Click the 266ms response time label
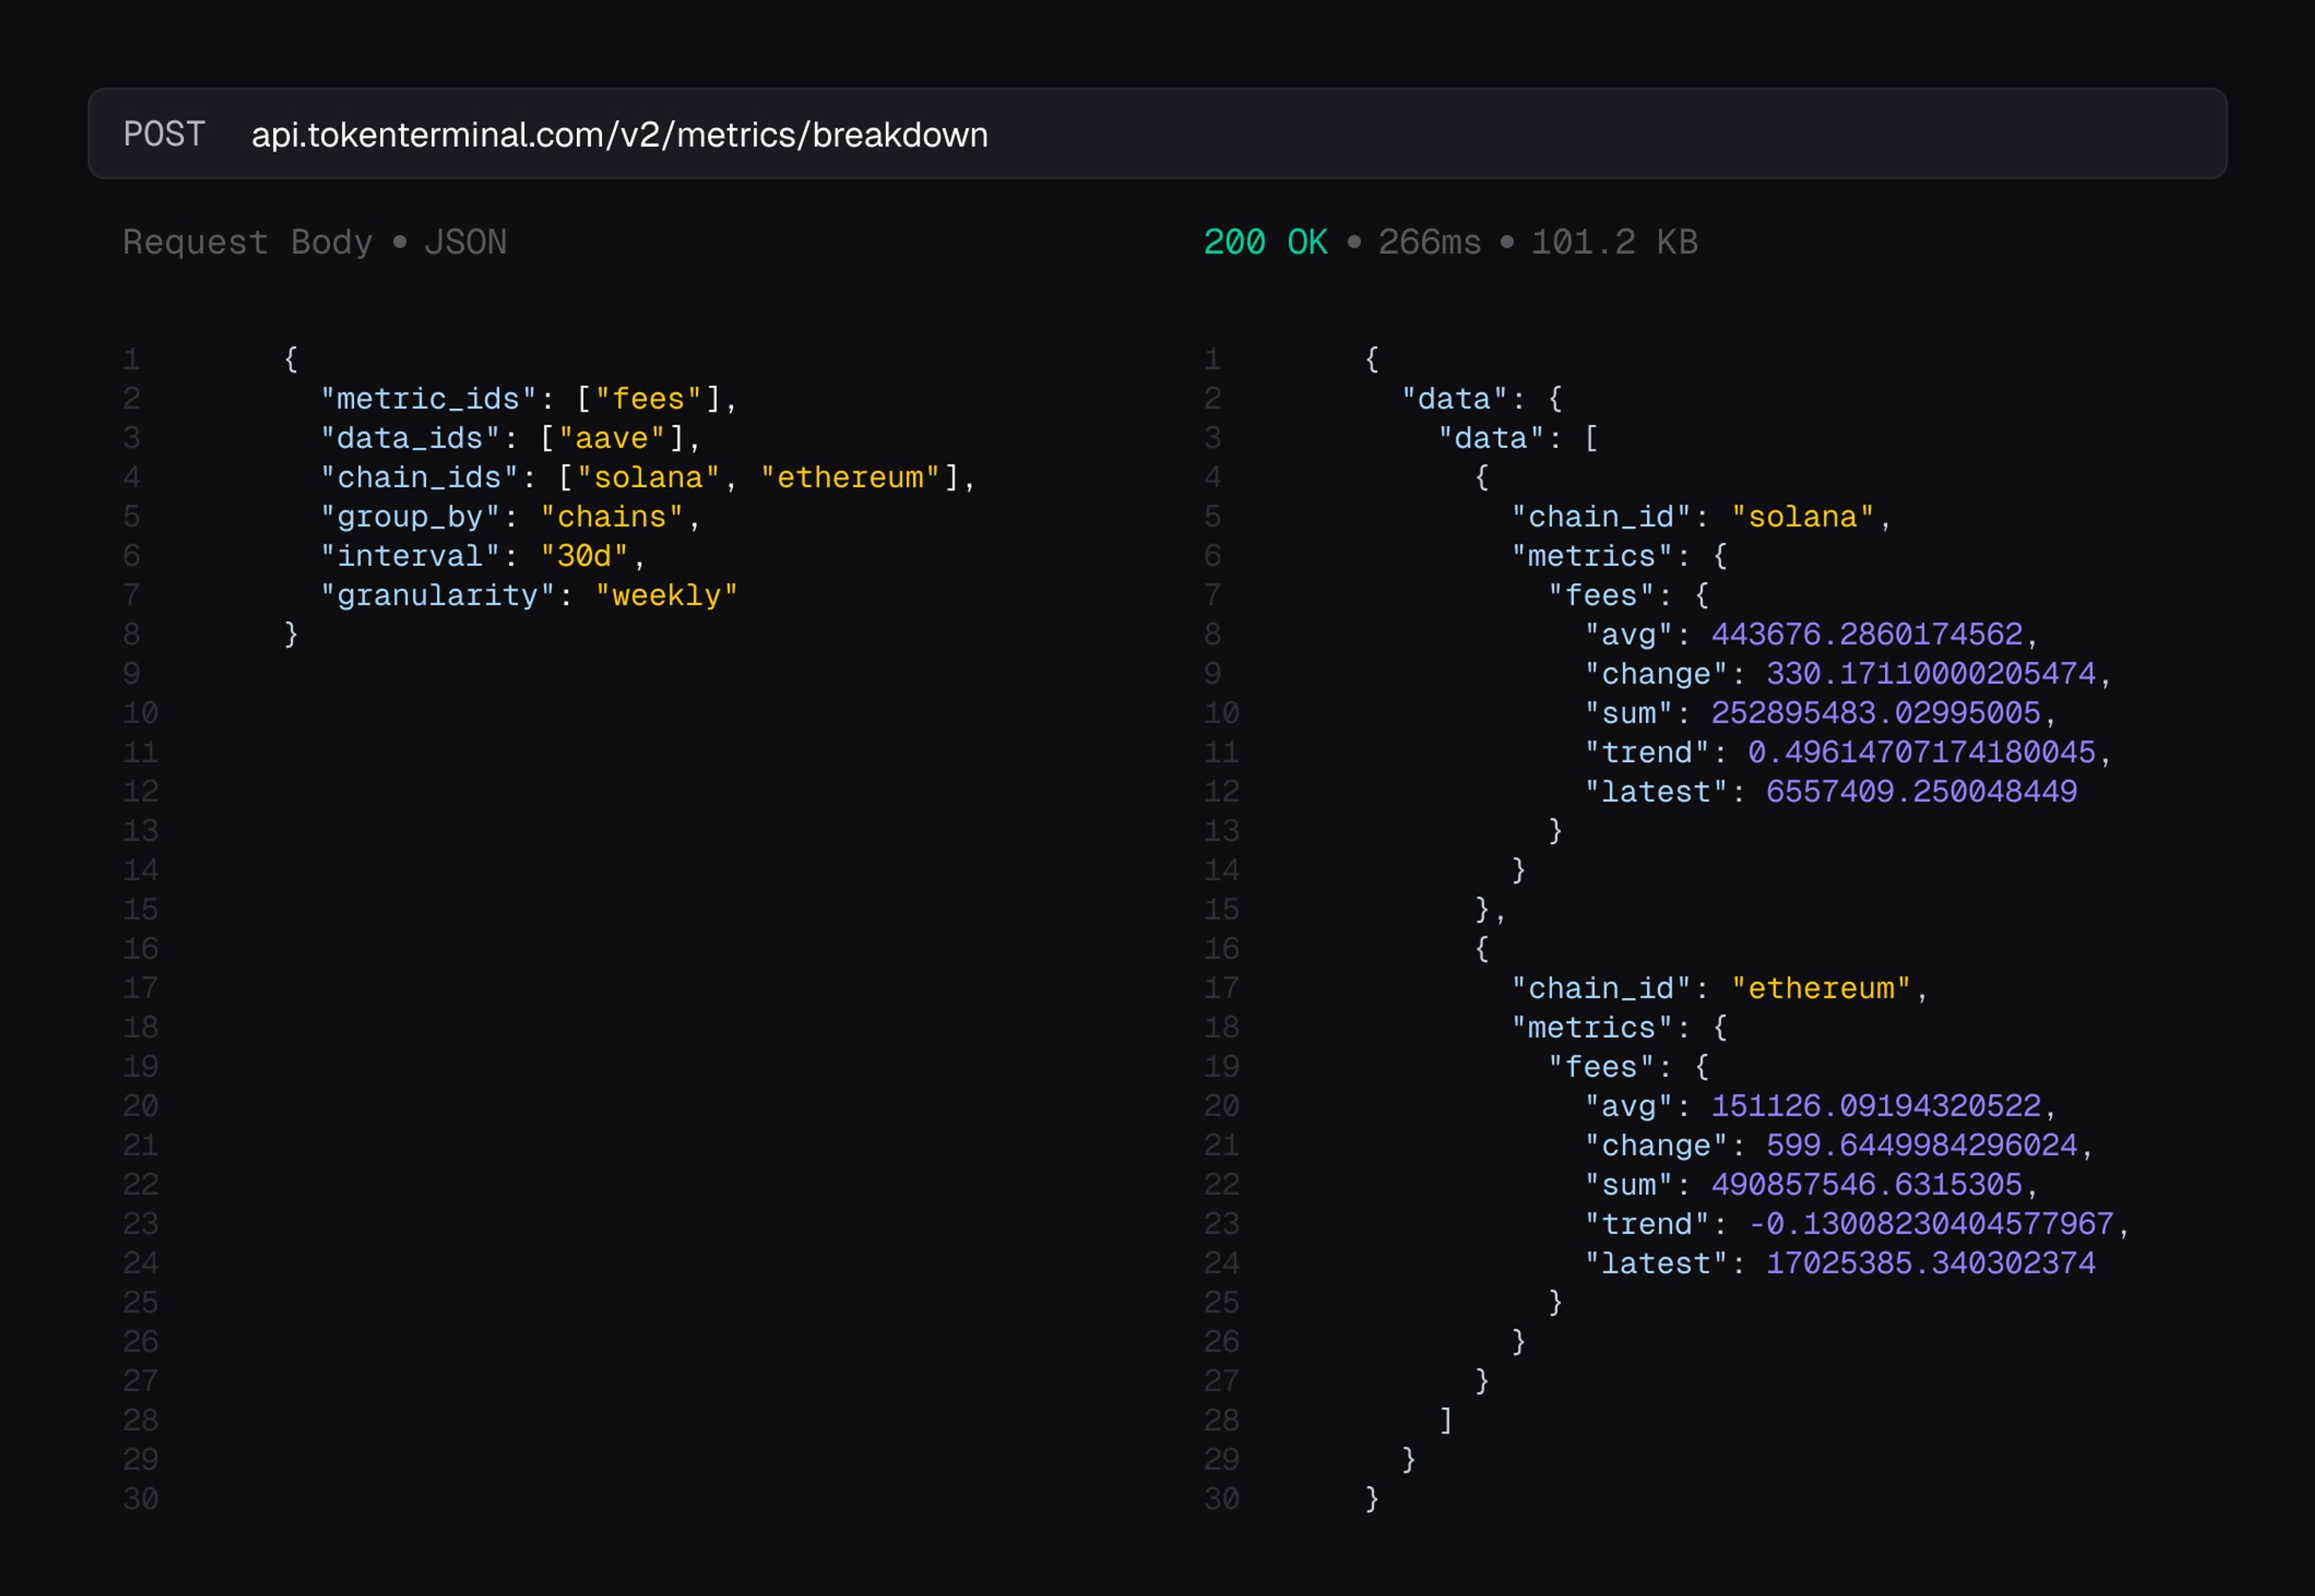This screenshot has height=1596, width=2315. (x=1429, y=242)
